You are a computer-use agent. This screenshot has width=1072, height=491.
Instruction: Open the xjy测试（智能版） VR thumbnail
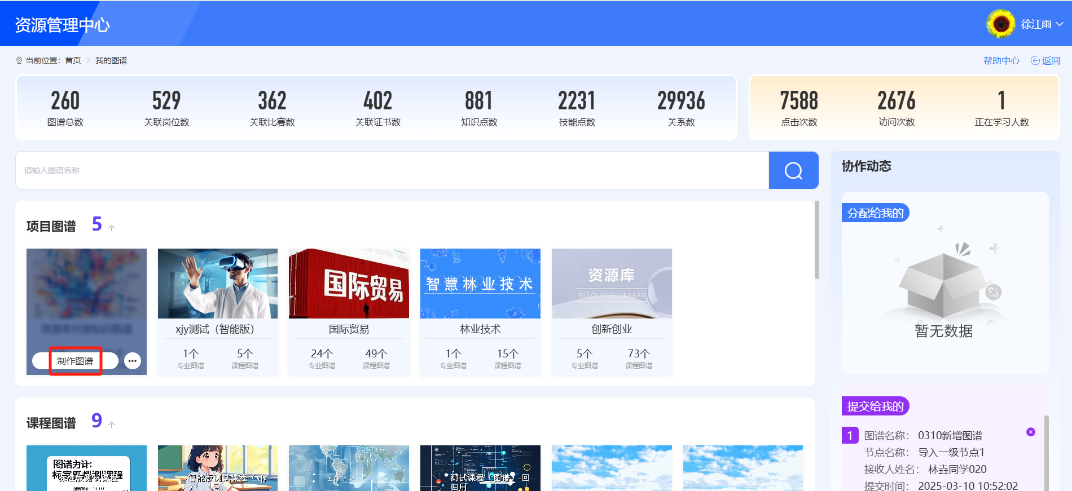218,284
